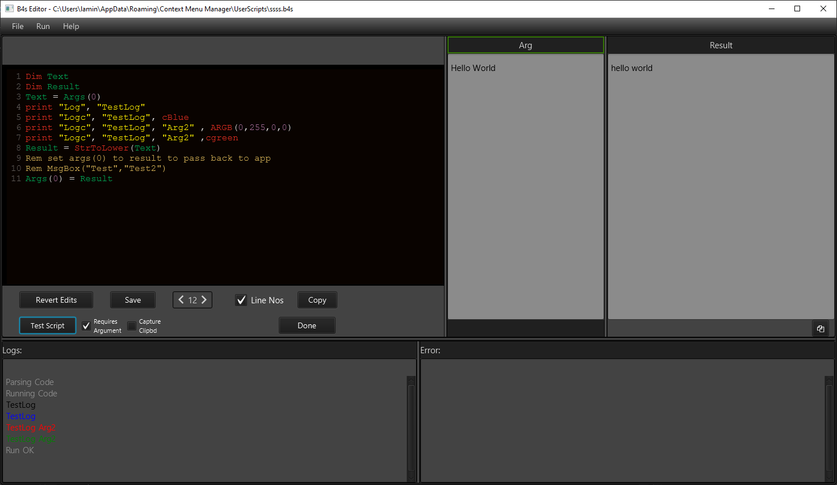Close the B4s Editor window
This screenshot has height=485, width=837.
tap(823, 9)
